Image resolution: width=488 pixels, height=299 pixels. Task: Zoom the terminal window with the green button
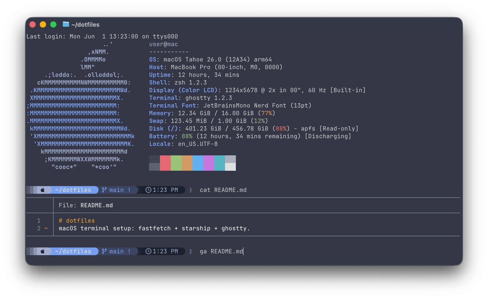point(53,24)
